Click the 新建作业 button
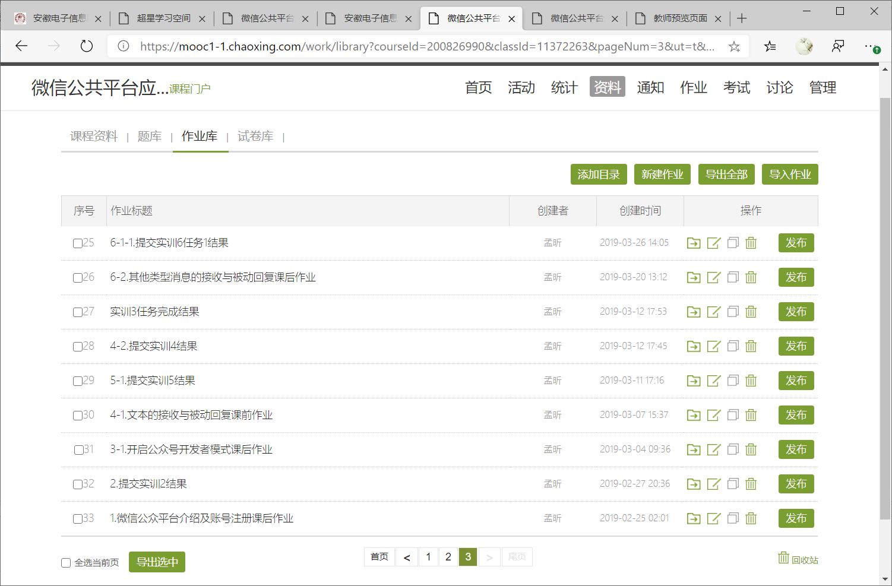Viewport: 892px width, 586px height. 662,175
